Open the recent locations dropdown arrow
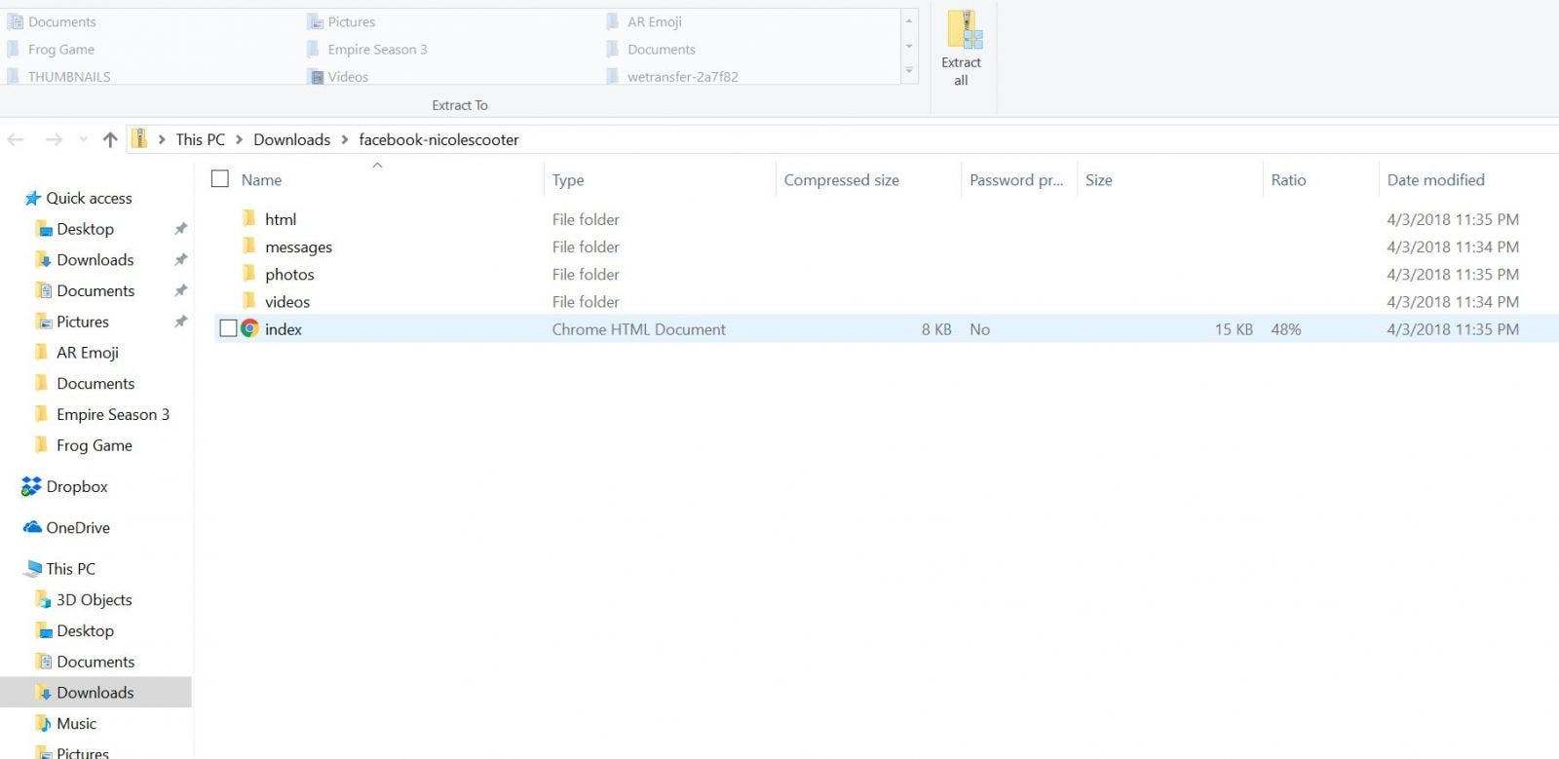Viewport: 1559px width, 759px height. point(83,140)
